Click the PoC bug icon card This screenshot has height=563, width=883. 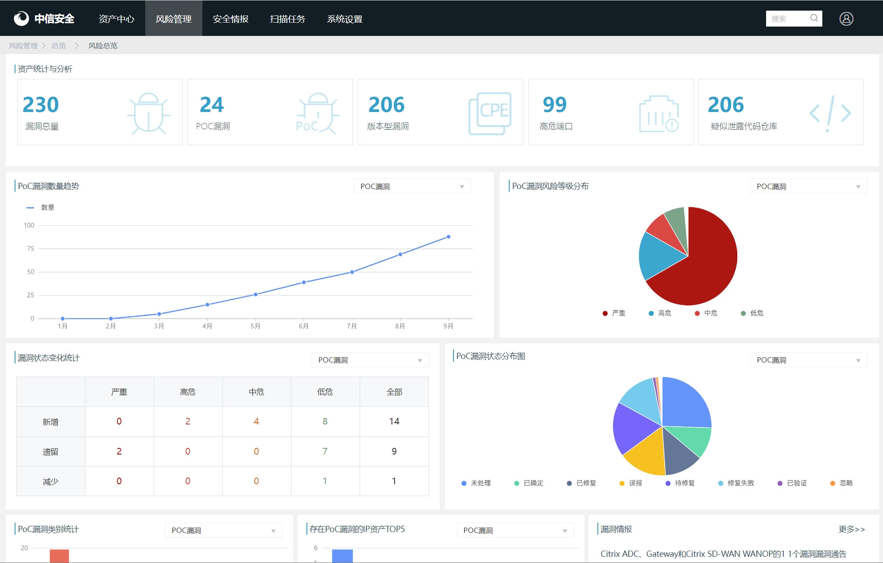pos(317,113)
